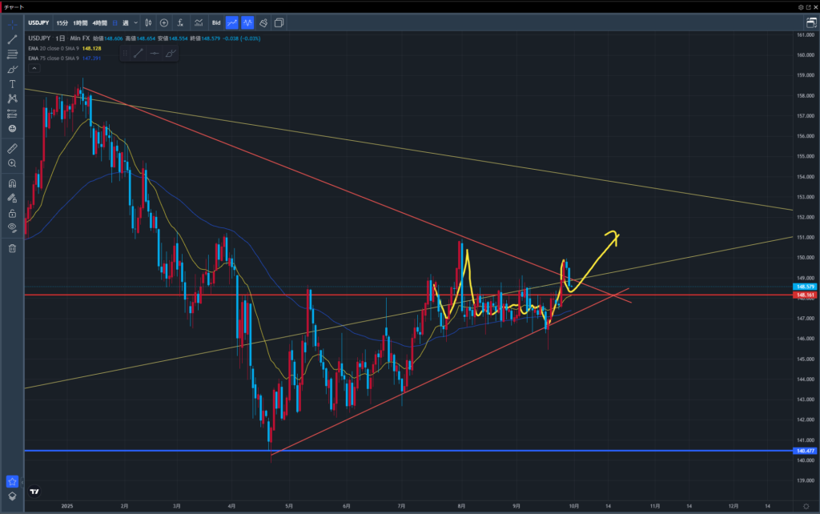The image size is (820, 514).
Task: Toggle lock all drawings padlock
Action: [x=12, y=213]
